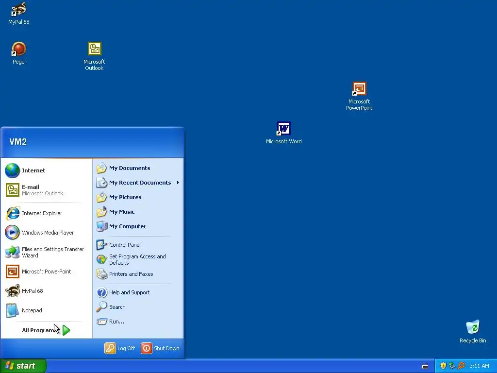
Task: Click the Control Panel icon
Action: [x=102, y=245]
